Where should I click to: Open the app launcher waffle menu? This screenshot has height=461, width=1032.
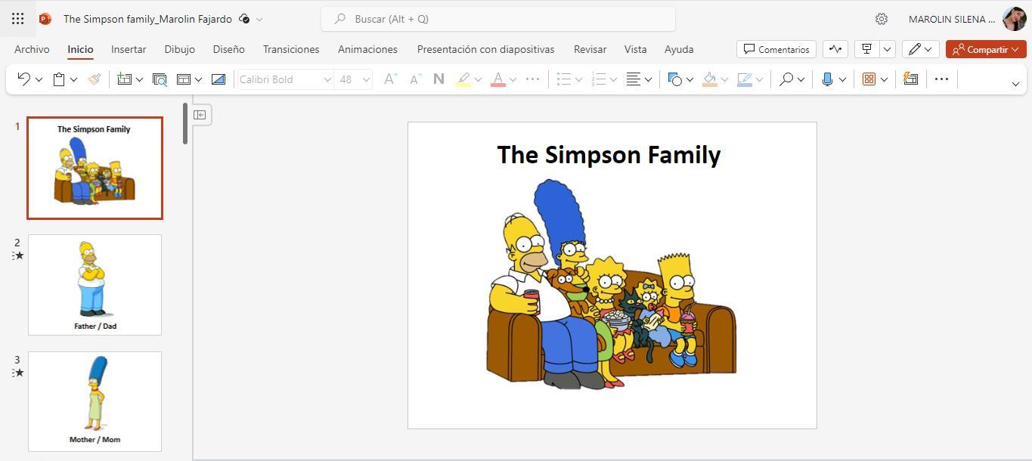(x=17, y=19)
